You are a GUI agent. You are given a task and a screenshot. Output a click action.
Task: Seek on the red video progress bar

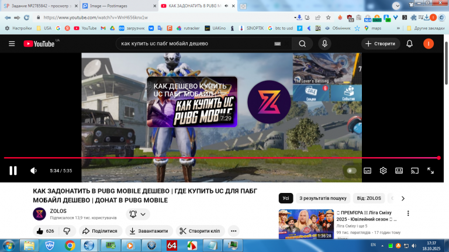(x=221, y=158)
